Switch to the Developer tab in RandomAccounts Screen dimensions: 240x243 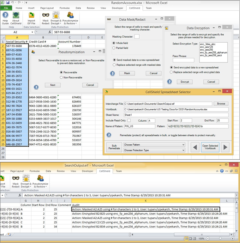[117, 8]
